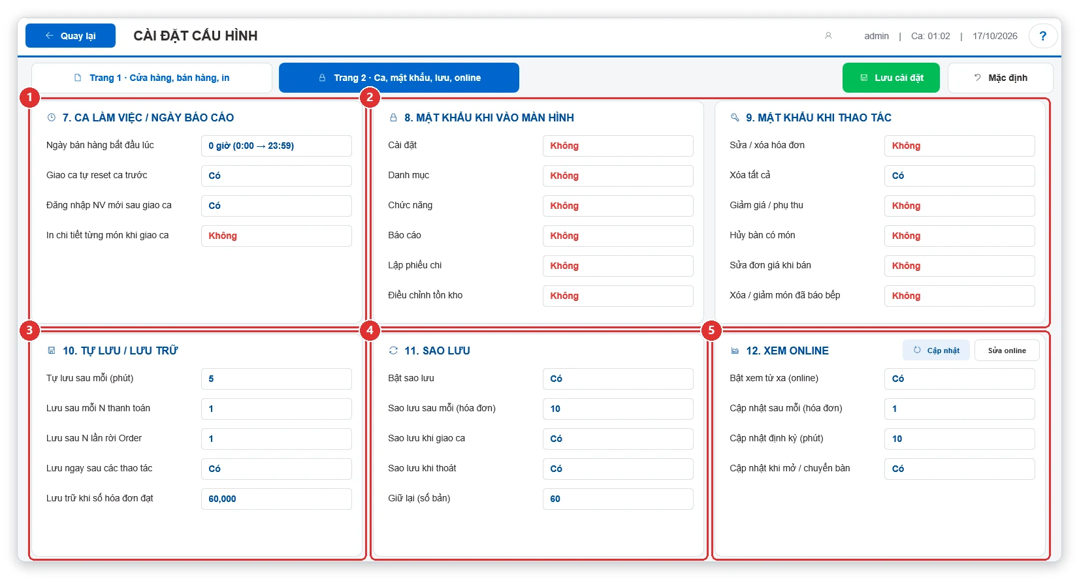The image size is (1079, 579).
Task: Change the Sửa / xóa hóa đơn option
Action: pyautogui.click(x=959, y=146)
